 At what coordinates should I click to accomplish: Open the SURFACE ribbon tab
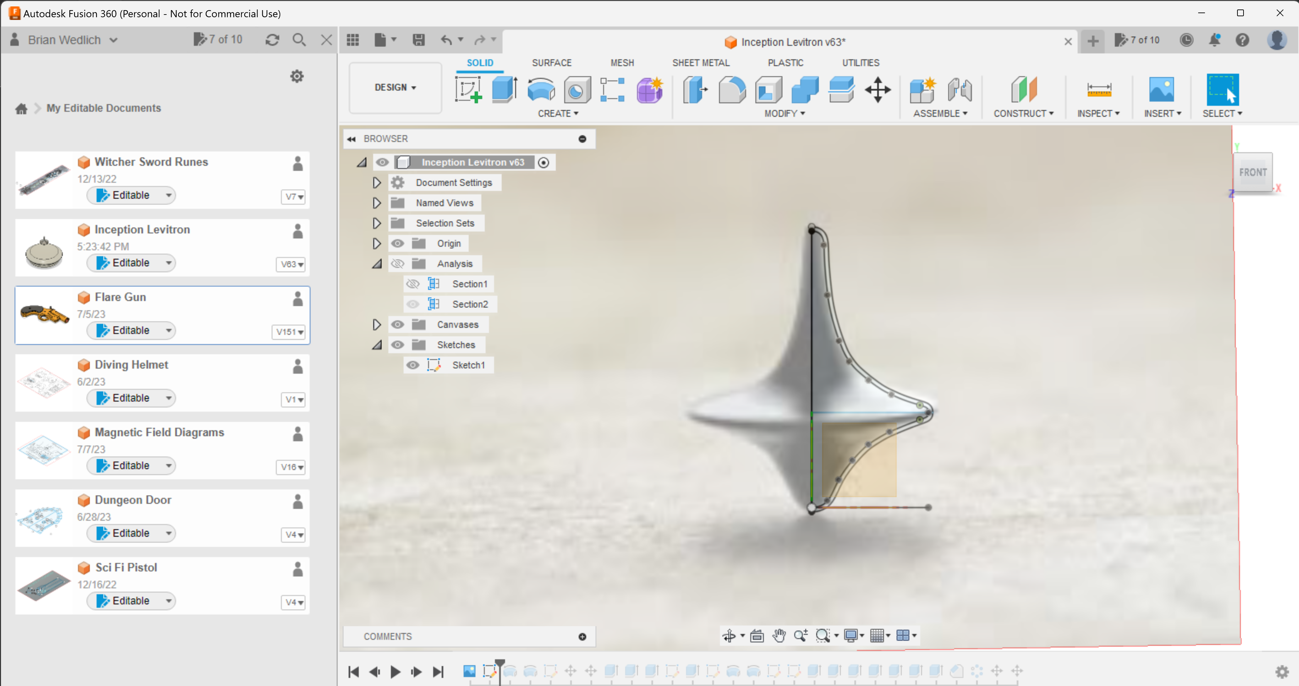coord(552,63)
